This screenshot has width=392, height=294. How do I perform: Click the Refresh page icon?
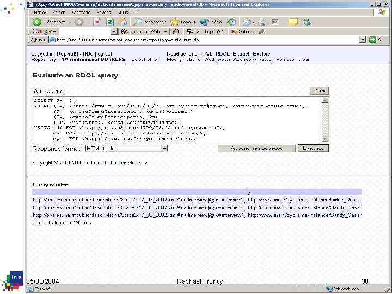tap(110, 22)
